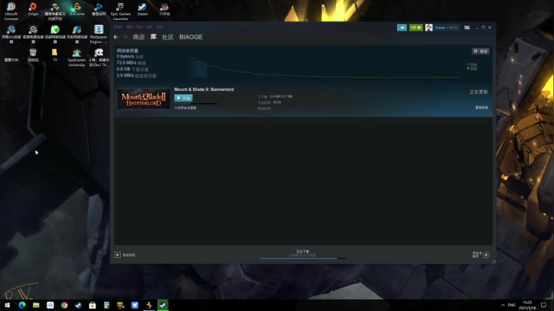This screenshot has width=554, height=311.
Task: Click the news link under 正在更新 status
Action: 482,108
